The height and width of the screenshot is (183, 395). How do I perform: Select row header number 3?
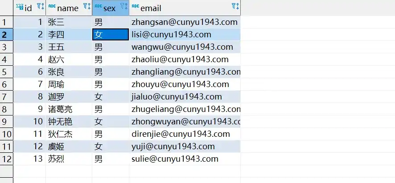[x=7, y=47]
